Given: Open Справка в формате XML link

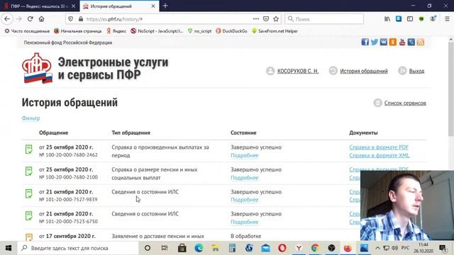Looking at the screenshot, I should pos(380,156).
